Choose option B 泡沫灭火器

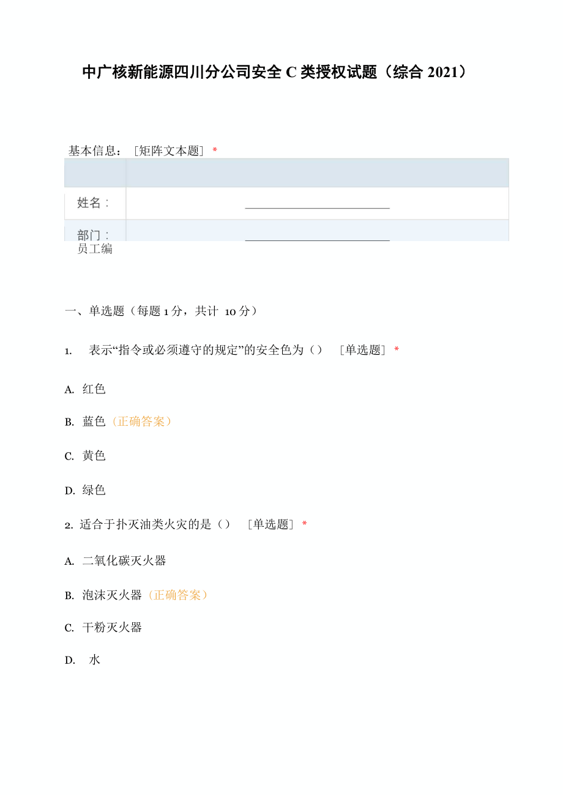(x=112, y=595)
